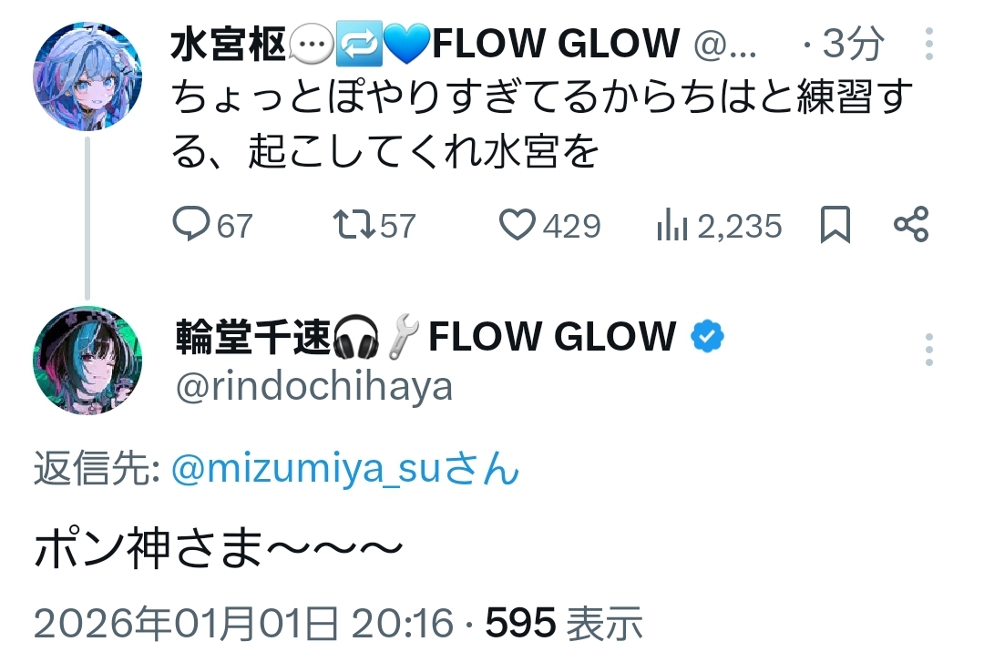The height and width of the screenshot is (672, 984).
Task: Click the 2026年01月01日 20:16 timestamp
Action: point(243,624)
